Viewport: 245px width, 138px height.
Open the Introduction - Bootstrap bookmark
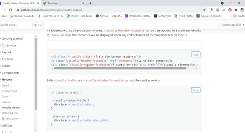coord(138,16)
